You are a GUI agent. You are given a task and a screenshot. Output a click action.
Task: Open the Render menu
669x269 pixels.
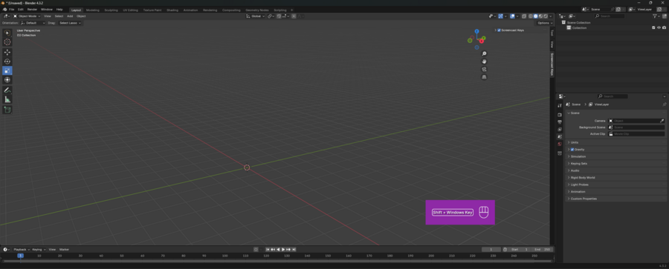click(32, 10)
